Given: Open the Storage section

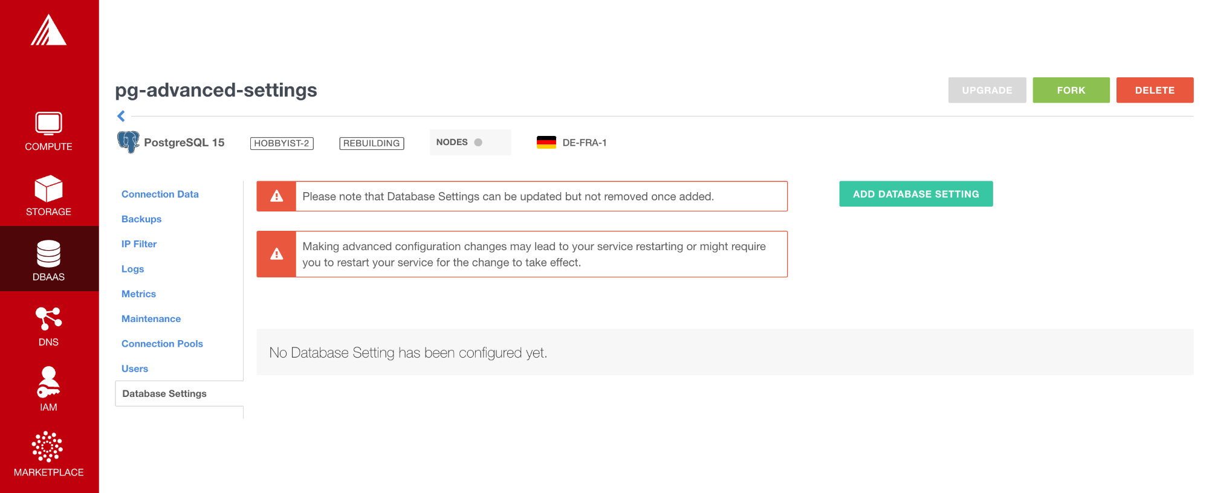Looking at the screenshot, I should 48,196.
